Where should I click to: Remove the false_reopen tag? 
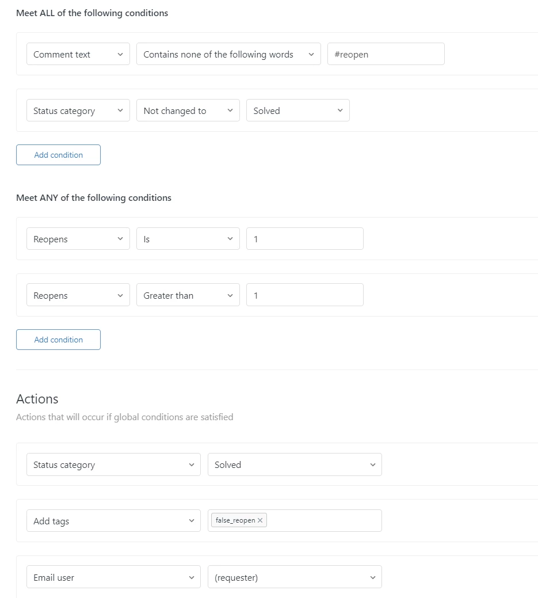[260, 520]
